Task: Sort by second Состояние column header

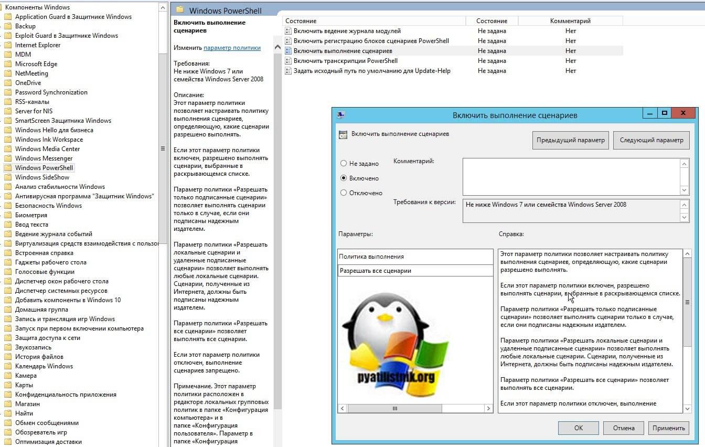Action: tap(492, 21)
